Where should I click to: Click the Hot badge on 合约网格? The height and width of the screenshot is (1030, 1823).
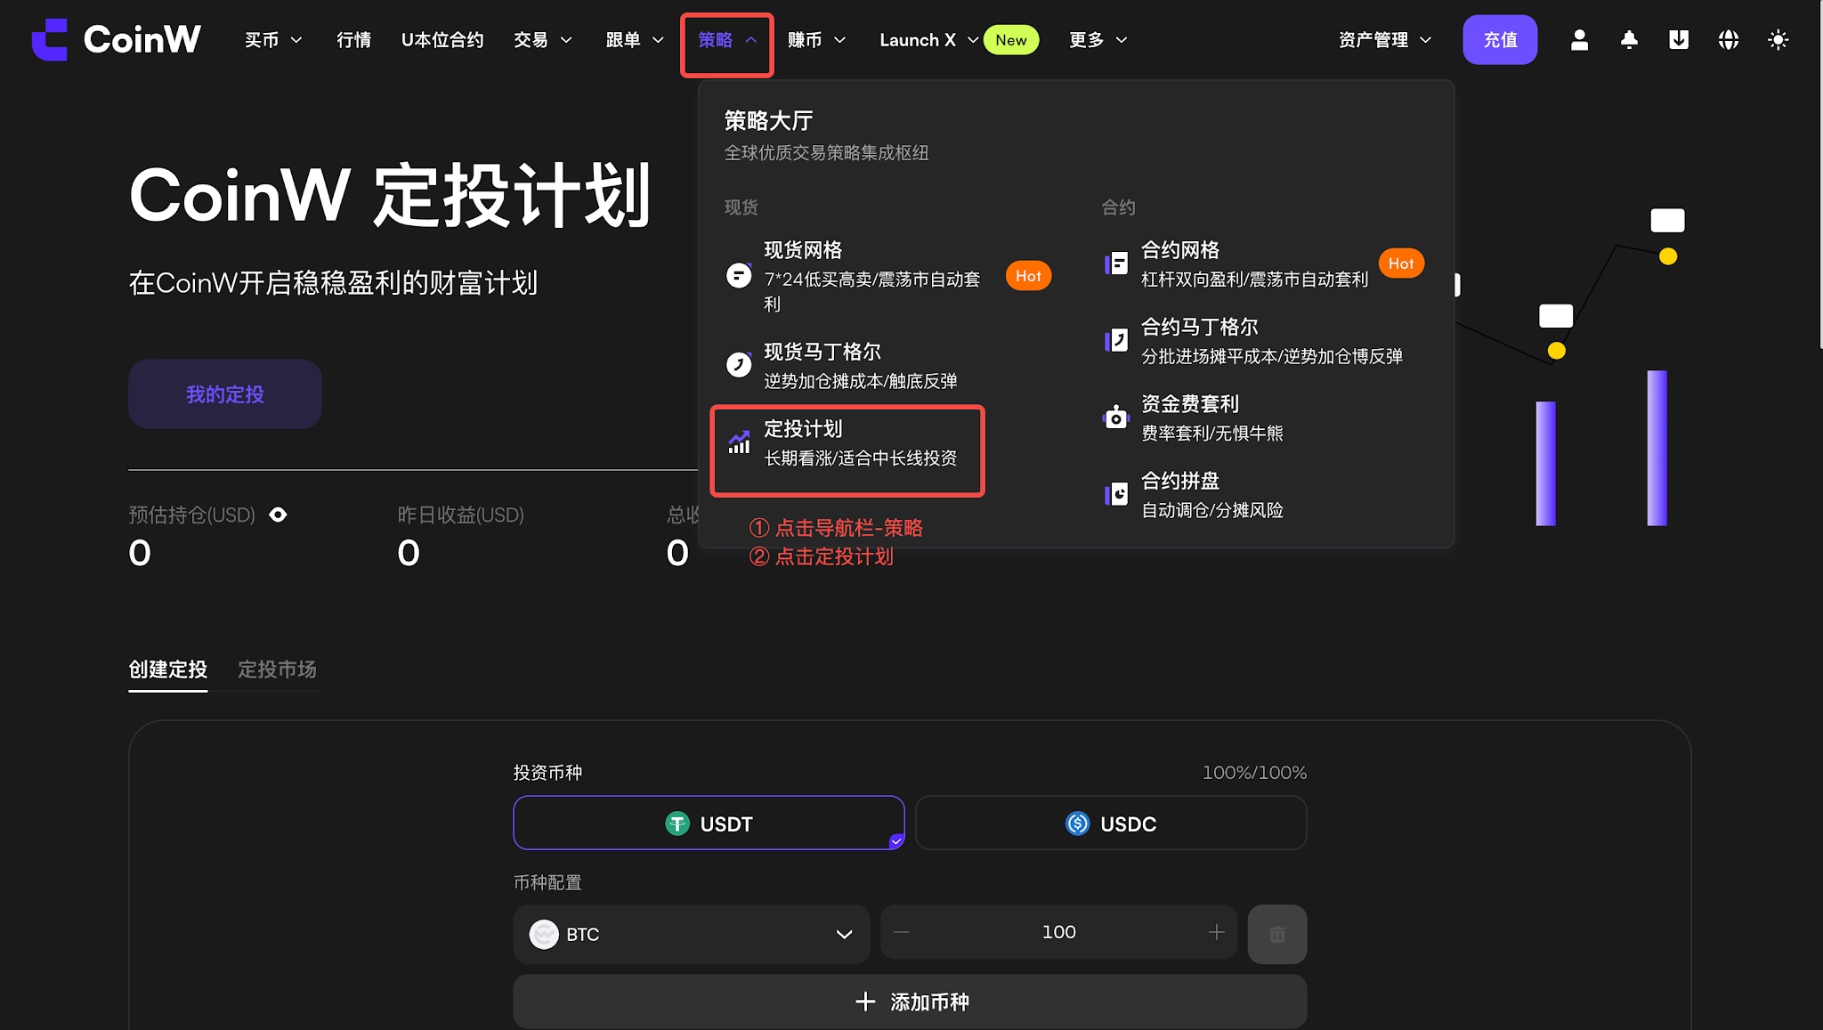coord(1401,264)
